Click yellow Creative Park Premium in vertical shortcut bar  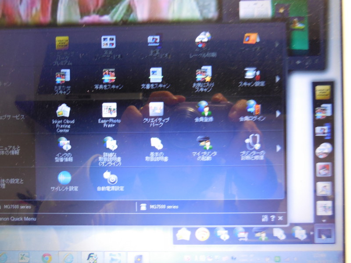click(323, 92)
